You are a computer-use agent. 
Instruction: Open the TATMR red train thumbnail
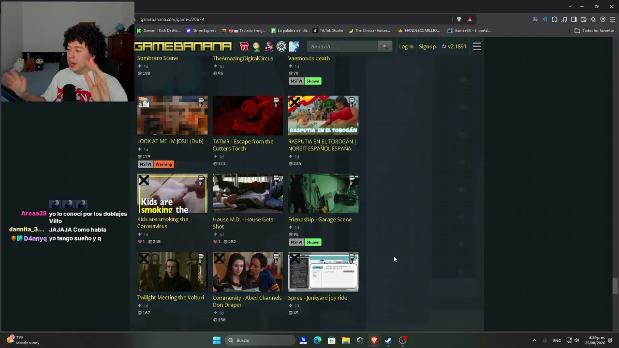248,116
